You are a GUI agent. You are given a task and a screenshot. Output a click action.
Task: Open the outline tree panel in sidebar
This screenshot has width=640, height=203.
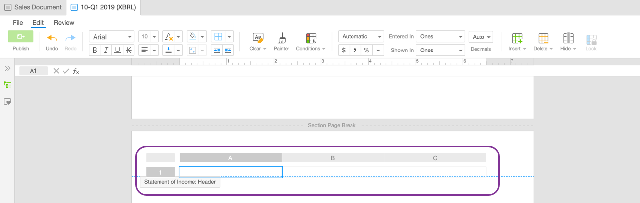pos(7,85)
